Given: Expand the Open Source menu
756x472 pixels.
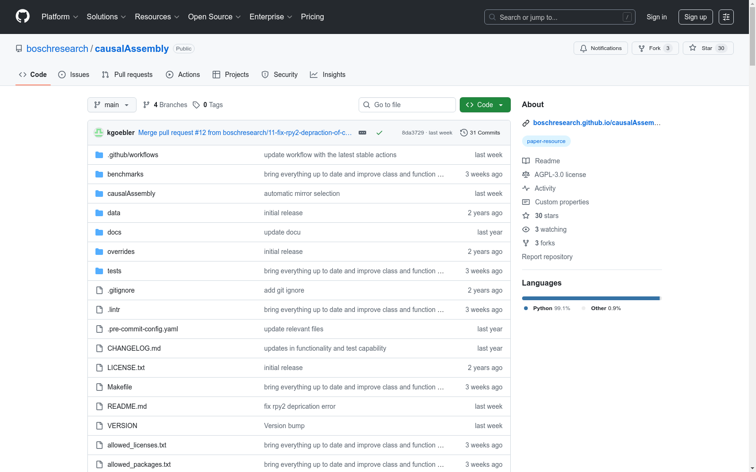Looking at the screenshot, I should point(215,17).
